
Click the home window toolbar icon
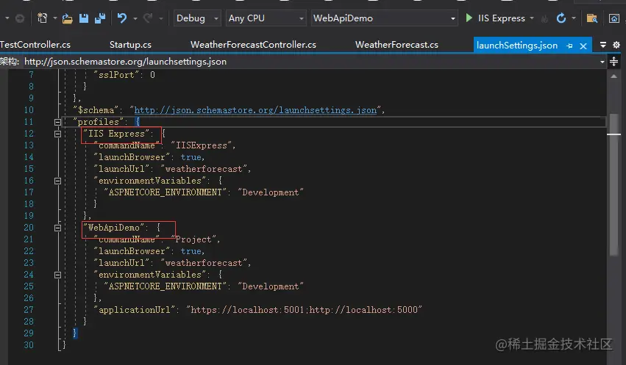[613, 18]
